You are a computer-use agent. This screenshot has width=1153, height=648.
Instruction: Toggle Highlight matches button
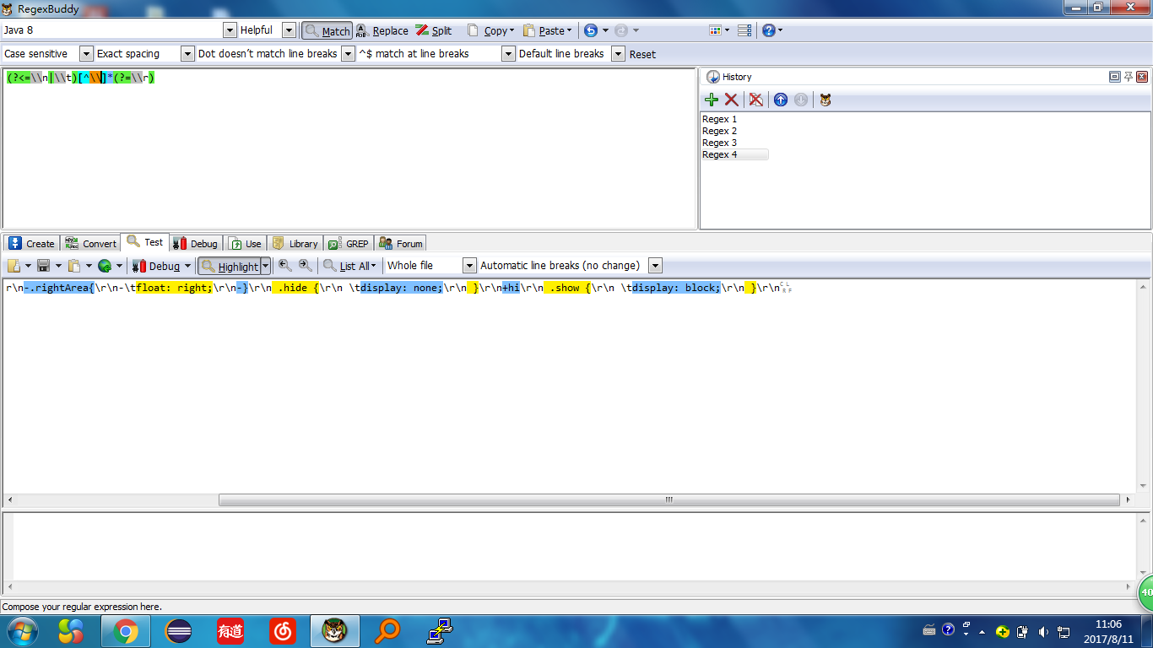click(x=230, y=266)
